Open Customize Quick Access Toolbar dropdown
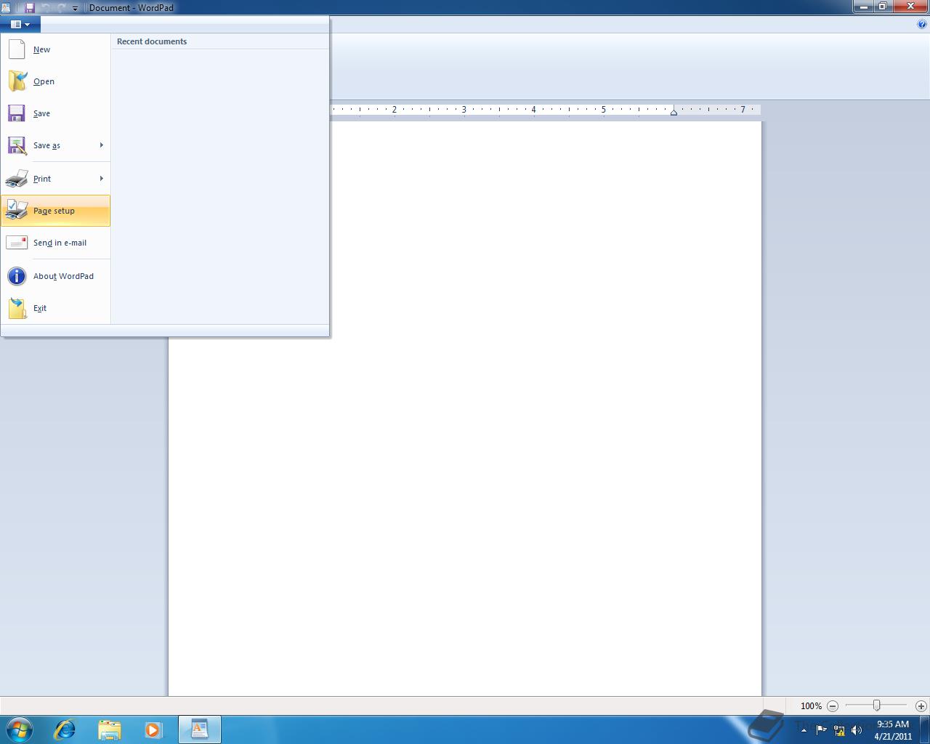Viewport: 930px width, 744px height. point(75,9)
